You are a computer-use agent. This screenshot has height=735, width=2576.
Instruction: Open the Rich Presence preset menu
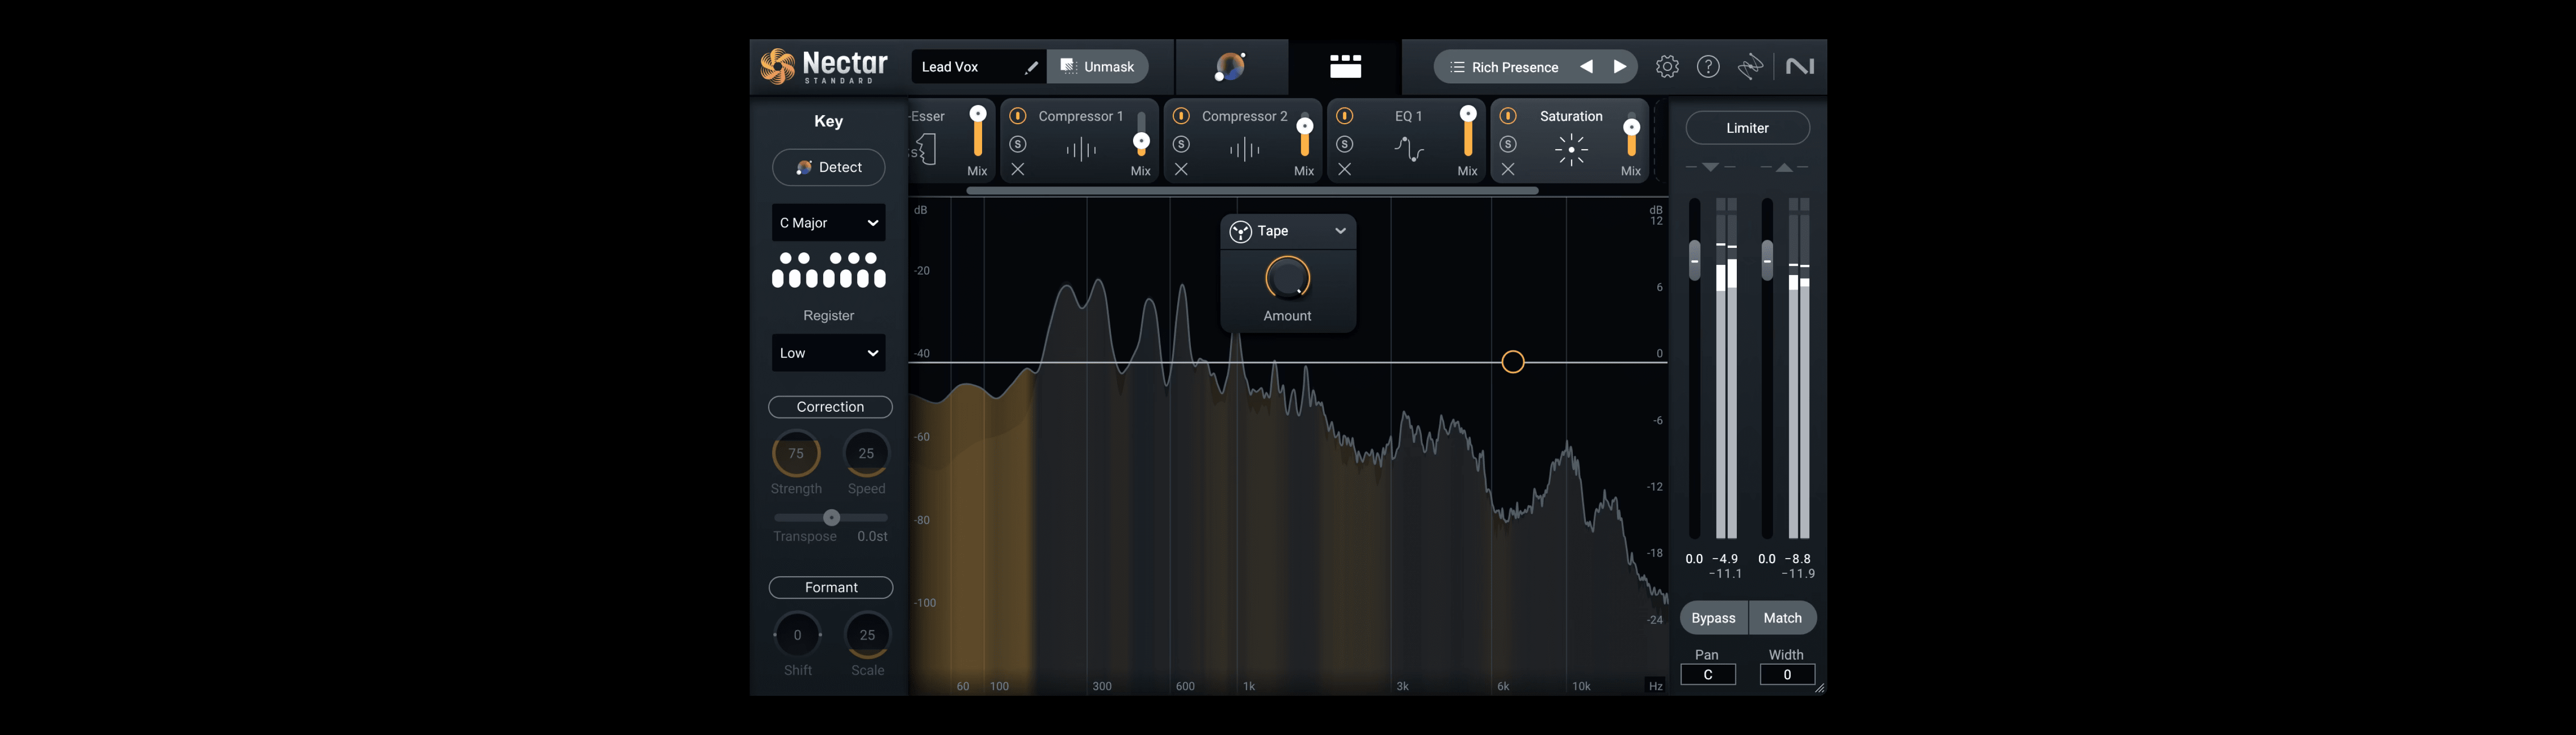click(x=1514, y=67)
